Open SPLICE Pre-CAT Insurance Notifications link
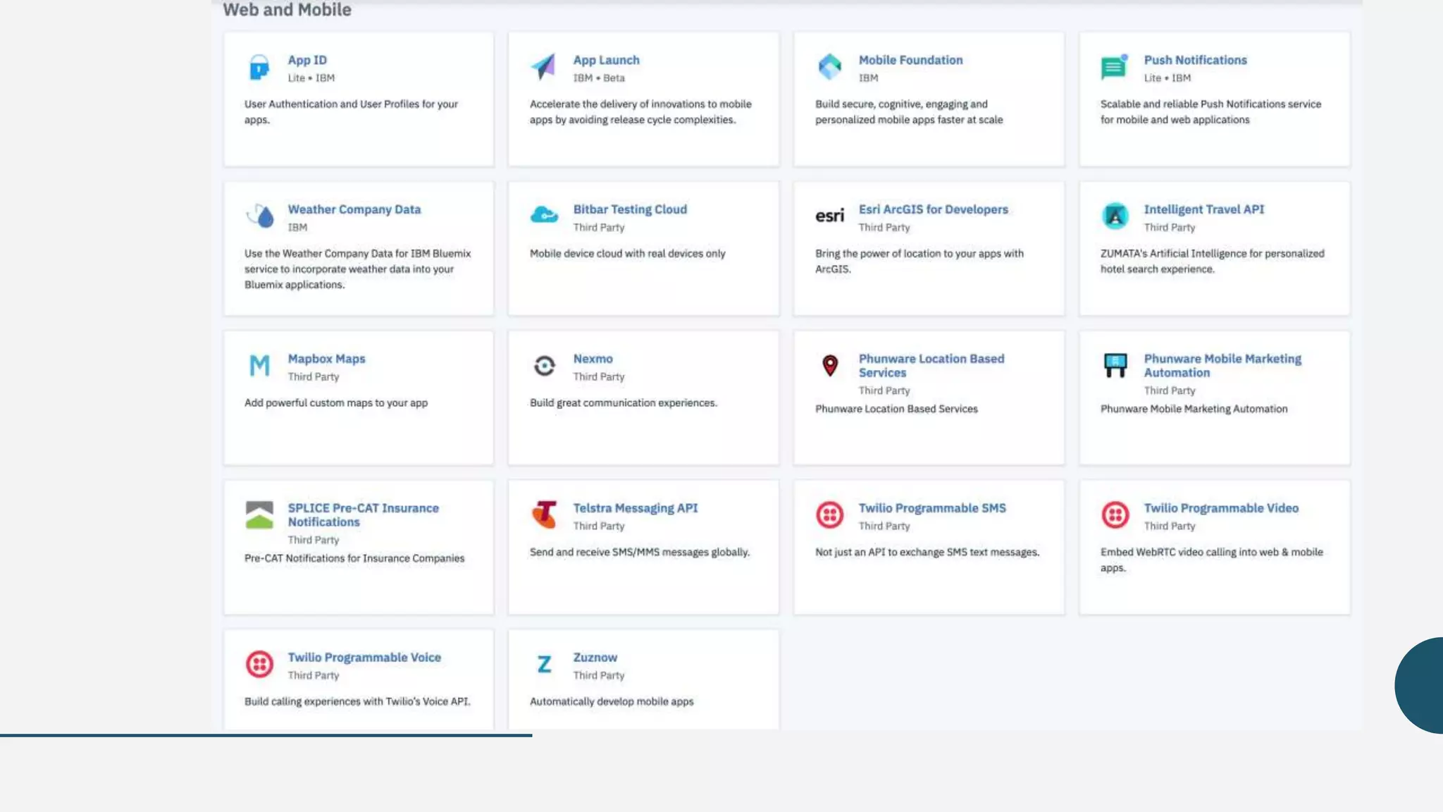1443x812 pixels. pos(362,515)
